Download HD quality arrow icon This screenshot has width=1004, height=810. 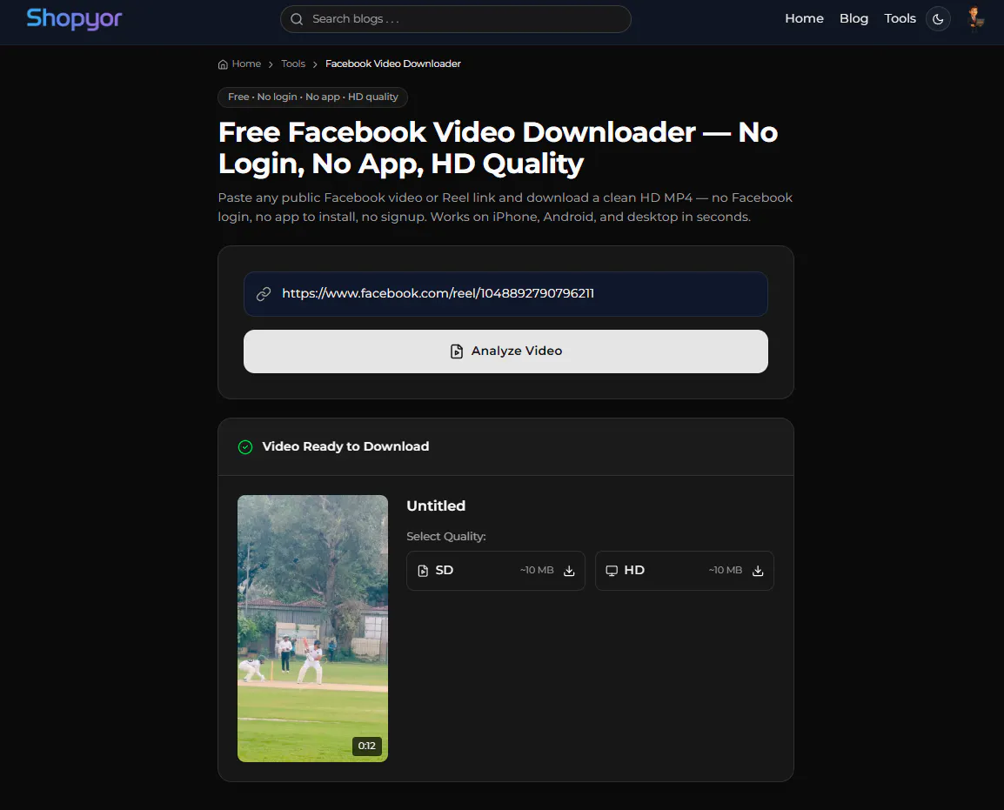(758, 571)
